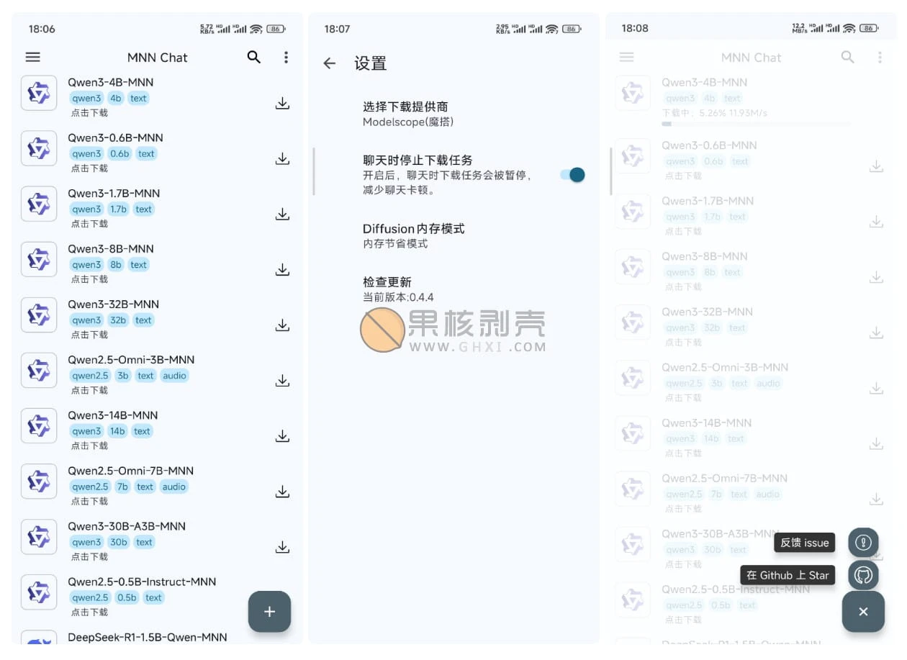Tap the battery indicator in settings status bar

click(x=572, y=29)
